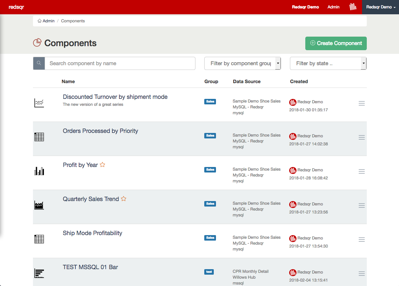The height and width of the screenshot is (286, 399).
Task: Open the Admin top navigation item
Action: [x=333, y=7]
